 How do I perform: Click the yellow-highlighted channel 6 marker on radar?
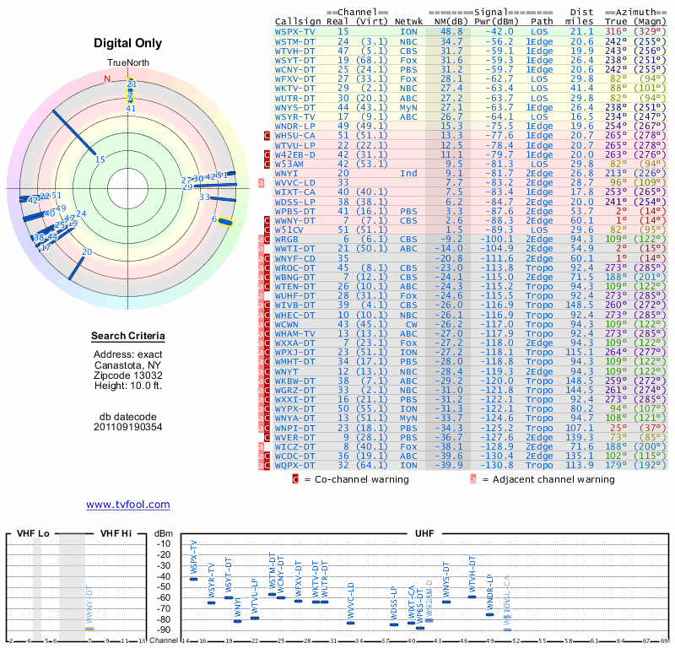tap(225, 223)
